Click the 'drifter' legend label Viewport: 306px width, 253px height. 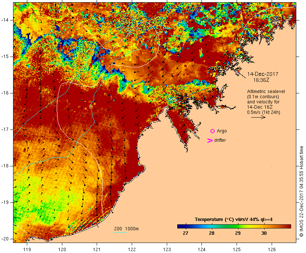coord(220,140)
